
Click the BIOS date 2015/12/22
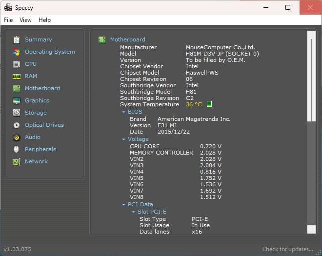[174, 132]
